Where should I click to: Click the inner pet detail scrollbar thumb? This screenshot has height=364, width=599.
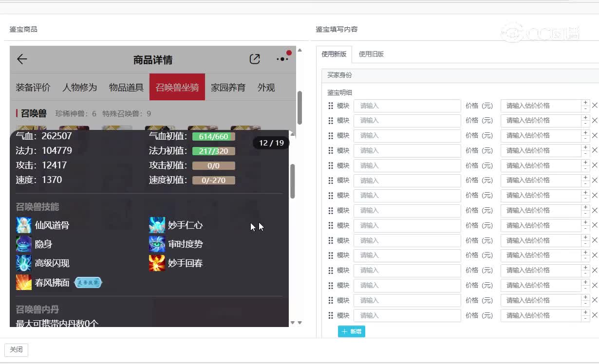point(293,181)
